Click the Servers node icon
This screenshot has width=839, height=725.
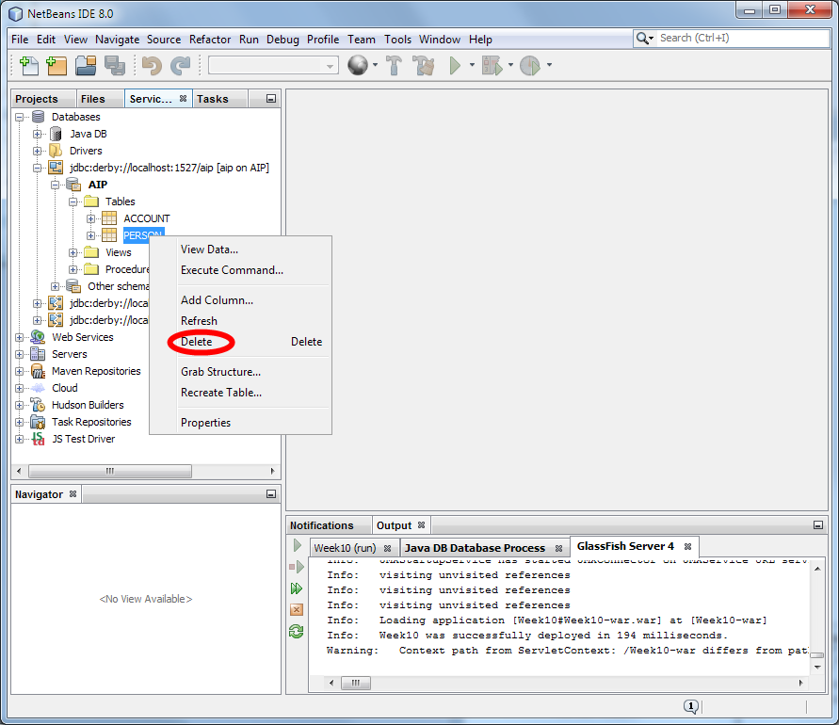tap(38, 354)
